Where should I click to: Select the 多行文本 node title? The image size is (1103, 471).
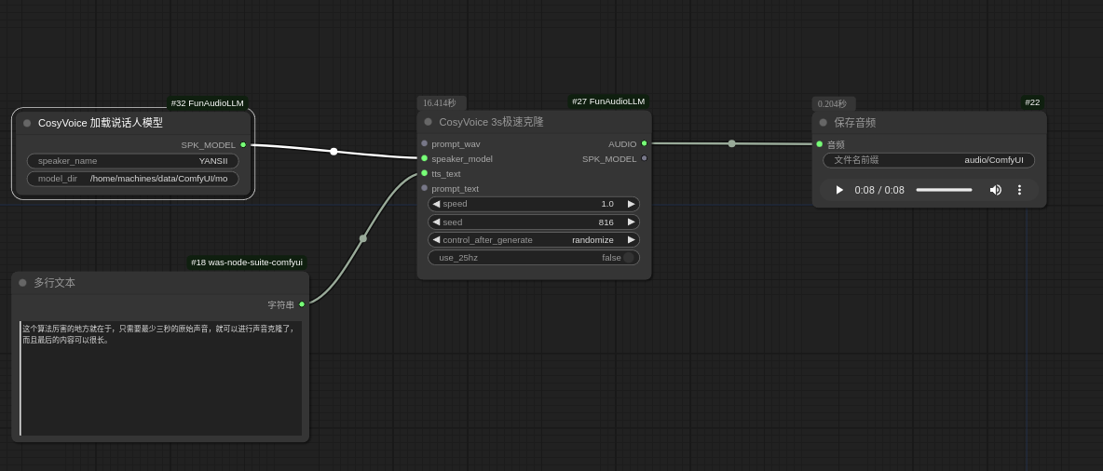click(x=54, y=283)
